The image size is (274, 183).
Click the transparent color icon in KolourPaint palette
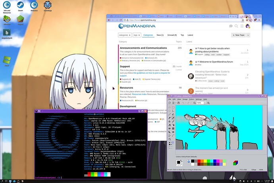(189, 162)
